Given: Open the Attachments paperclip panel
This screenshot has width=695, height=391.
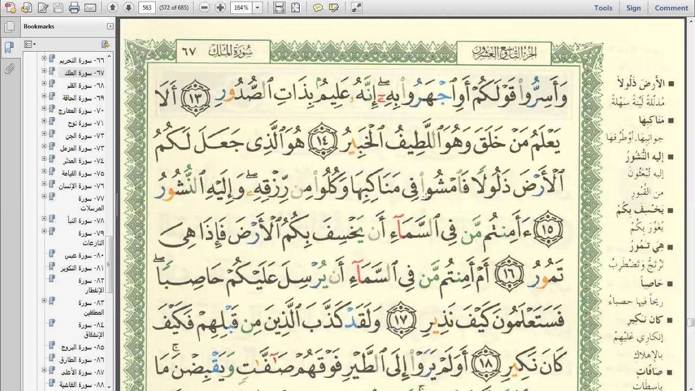Looking at the screenshot, I should coord(9,69).
